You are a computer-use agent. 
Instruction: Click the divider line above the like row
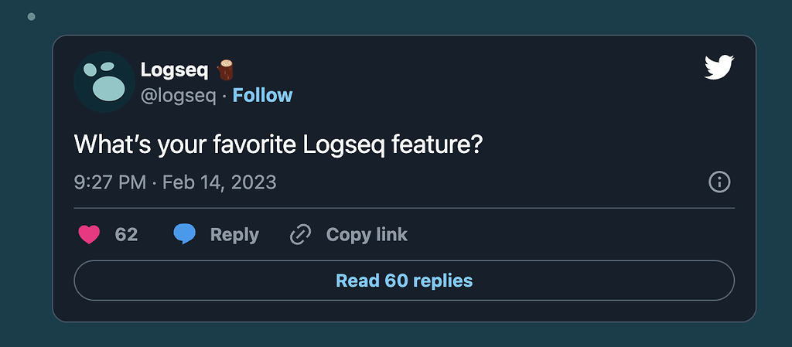pos(404,208)
